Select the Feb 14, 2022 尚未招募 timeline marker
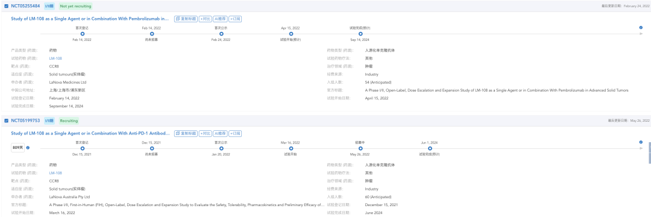This screenshot has width=651, height=217. click(x=151, y=34)
